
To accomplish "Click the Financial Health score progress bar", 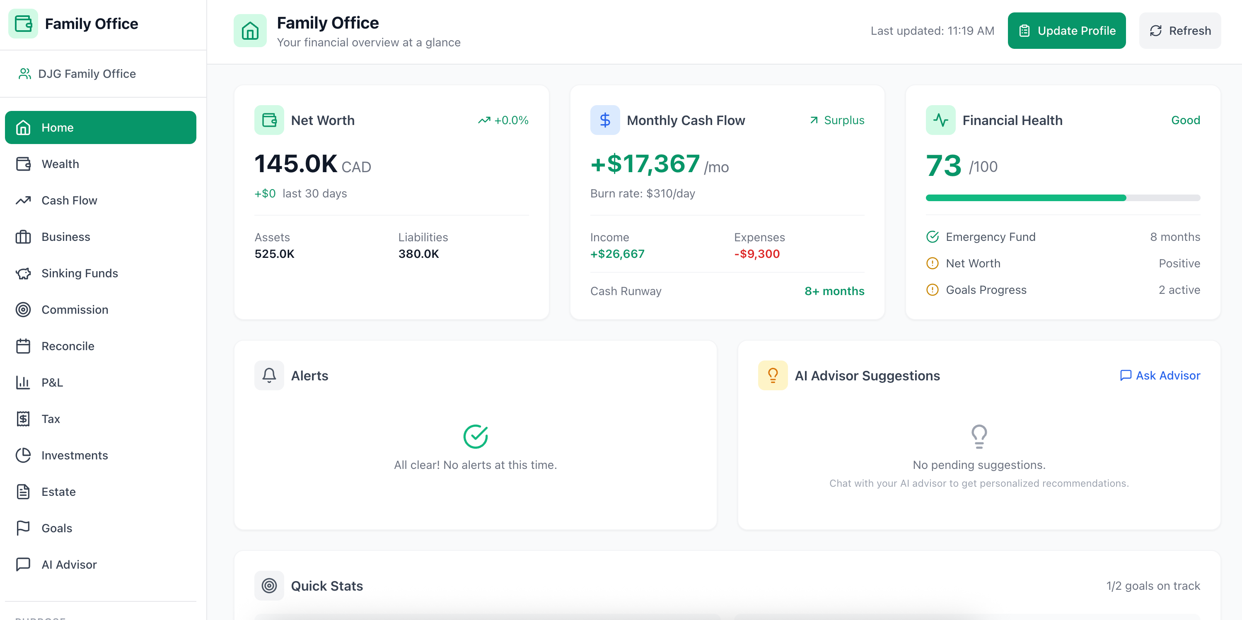I will [1063, 198].
